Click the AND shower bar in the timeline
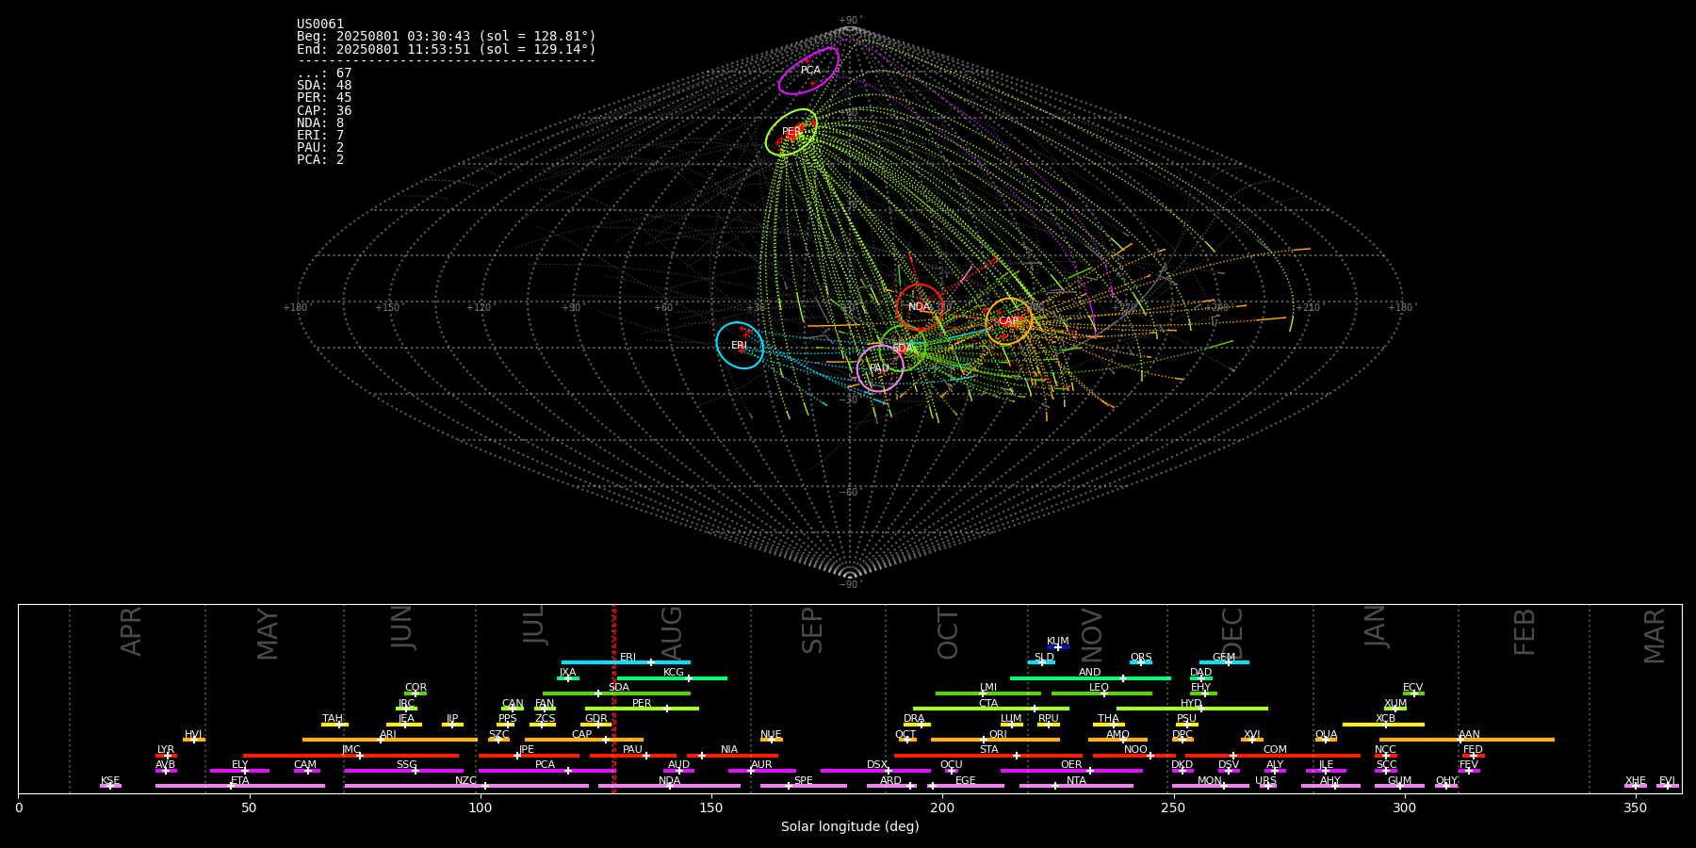The height and width of the screenshot is (848, 1696). click(1090, 677)
